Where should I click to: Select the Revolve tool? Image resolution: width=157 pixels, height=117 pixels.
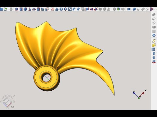tap(61, 9)
